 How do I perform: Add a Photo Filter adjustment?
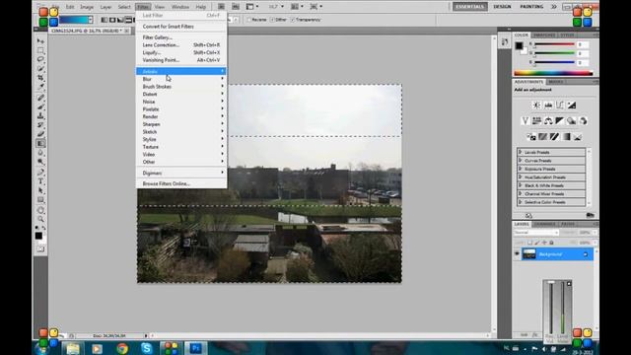tap(572, 120)
